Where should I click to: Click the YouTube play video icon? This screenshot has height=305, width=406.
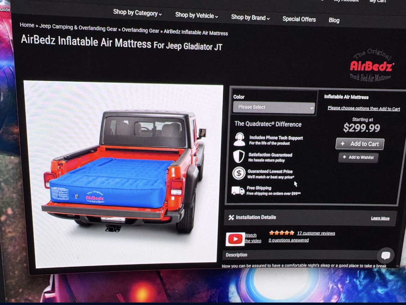[x=235, y=239]
